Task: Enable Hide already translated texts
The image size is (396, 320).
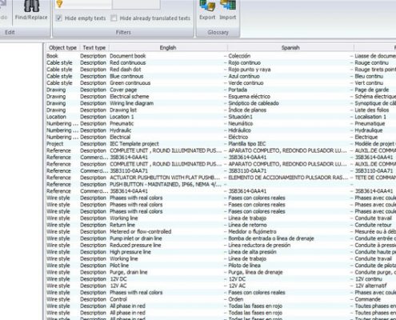Action: [x=114, y=18]
